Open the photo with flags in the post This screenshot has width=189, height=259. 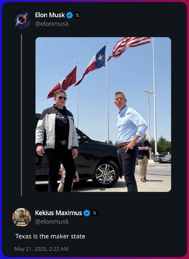pos(103,115)
